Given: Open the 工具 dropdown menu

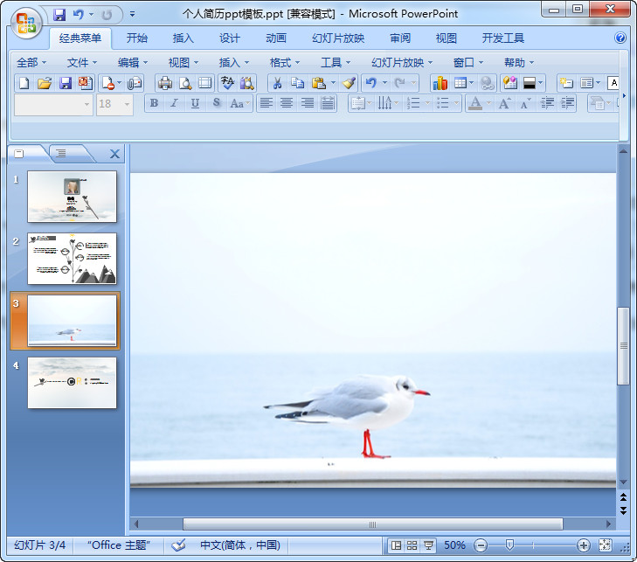Looking at the screenshot, I should (336, 63).
